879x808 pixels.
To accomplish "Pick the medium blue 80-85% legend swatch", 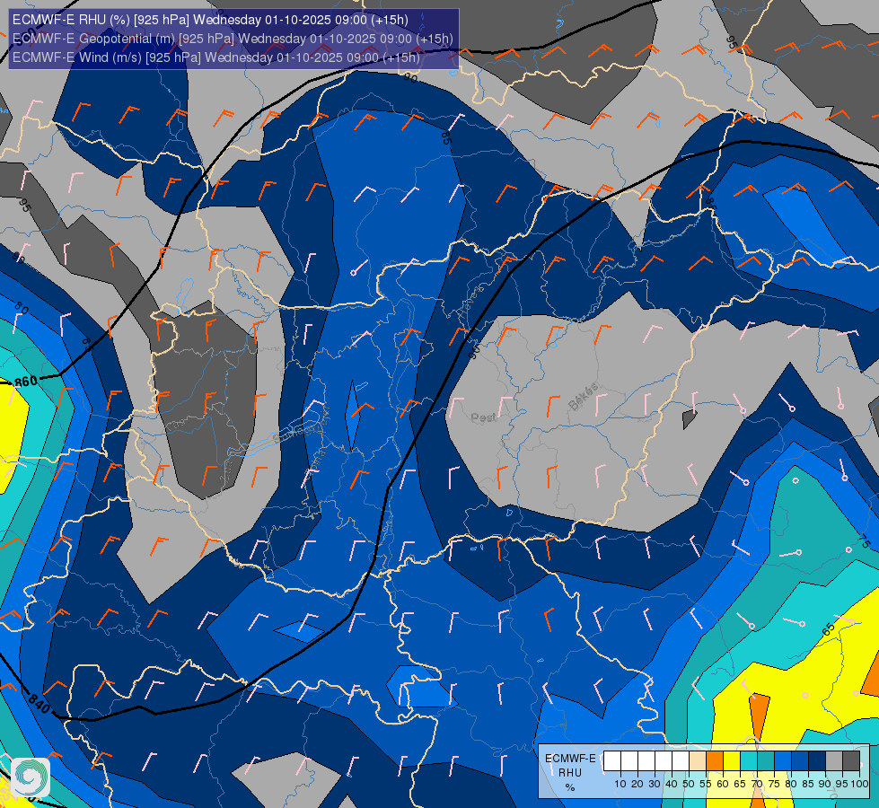I will pos(800,760).
